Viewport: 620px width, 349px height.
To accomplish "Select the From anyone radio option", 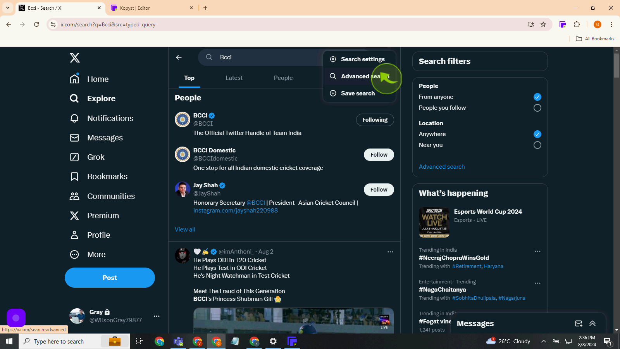I will [x=537, y=97].
